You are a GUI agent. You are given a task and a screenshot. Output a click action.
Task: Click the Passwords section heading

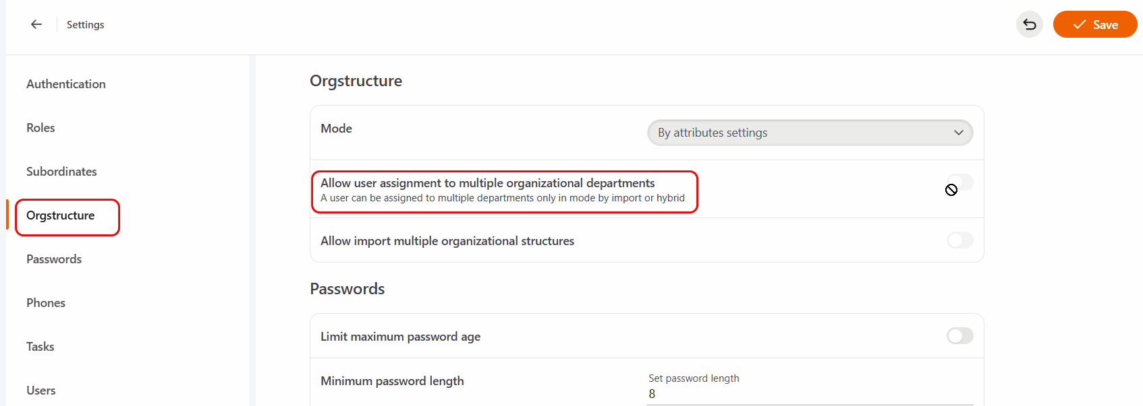pos(347,289)
